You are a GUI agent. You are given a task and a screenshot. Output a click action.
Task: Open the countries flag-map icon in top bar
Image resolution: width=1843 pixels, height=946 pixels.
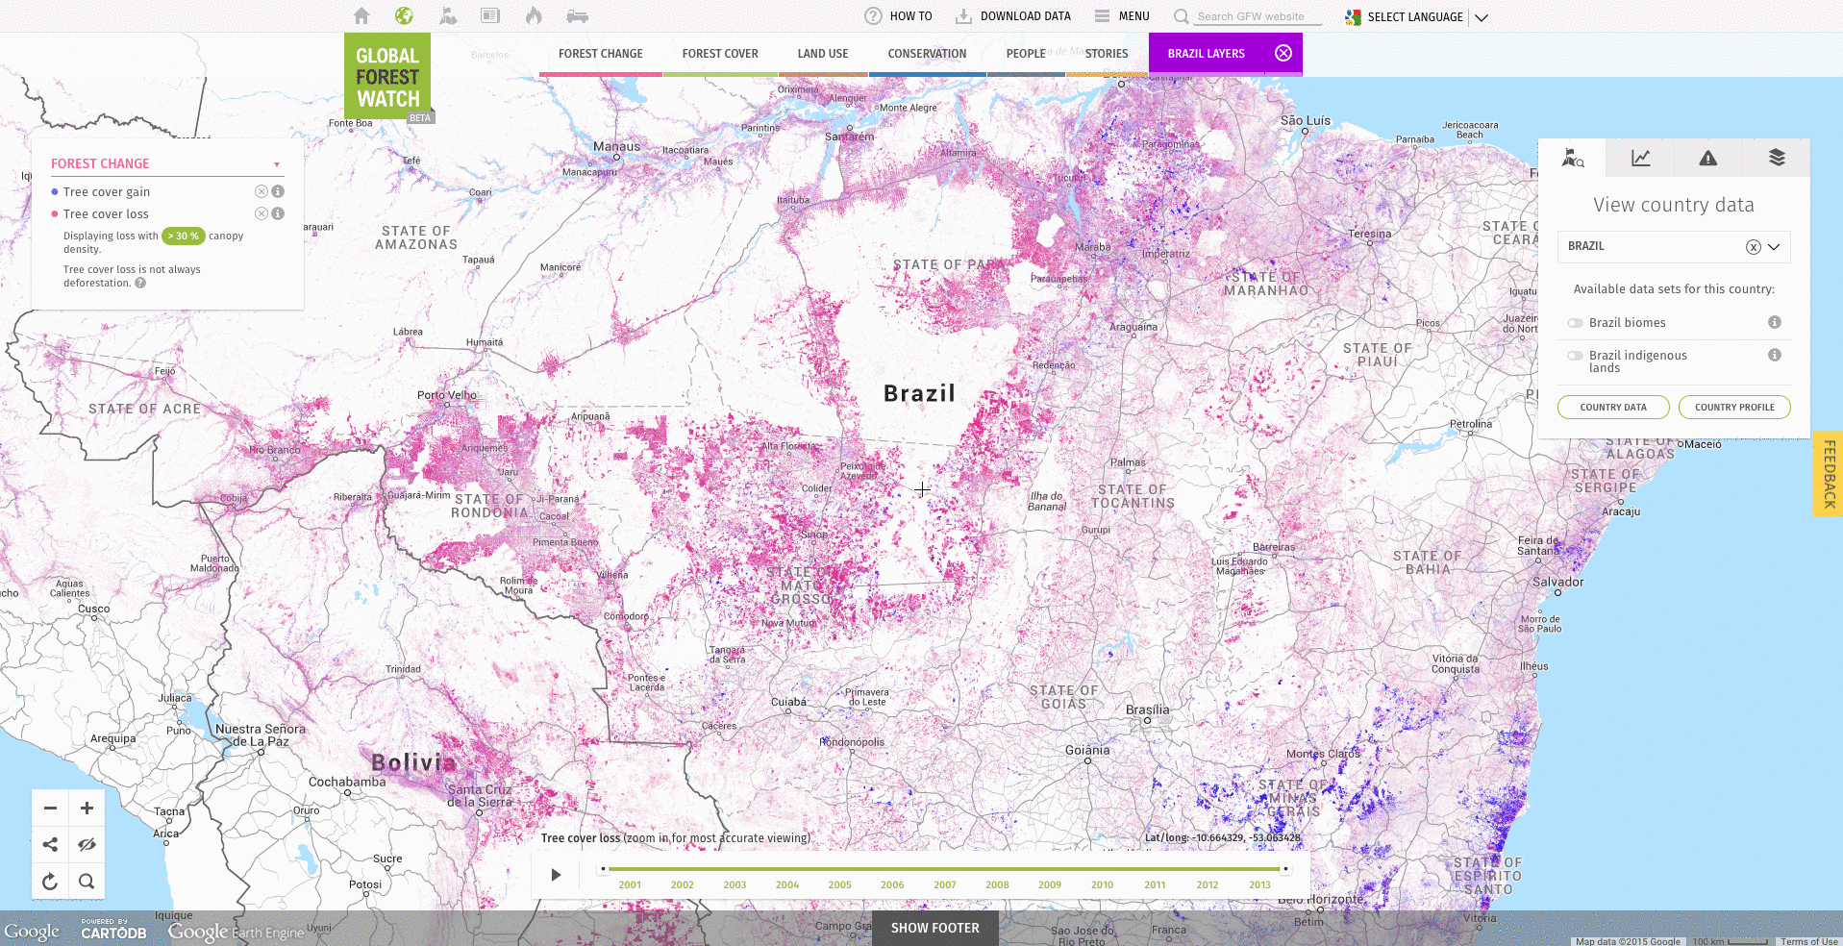tap(447, 15)
